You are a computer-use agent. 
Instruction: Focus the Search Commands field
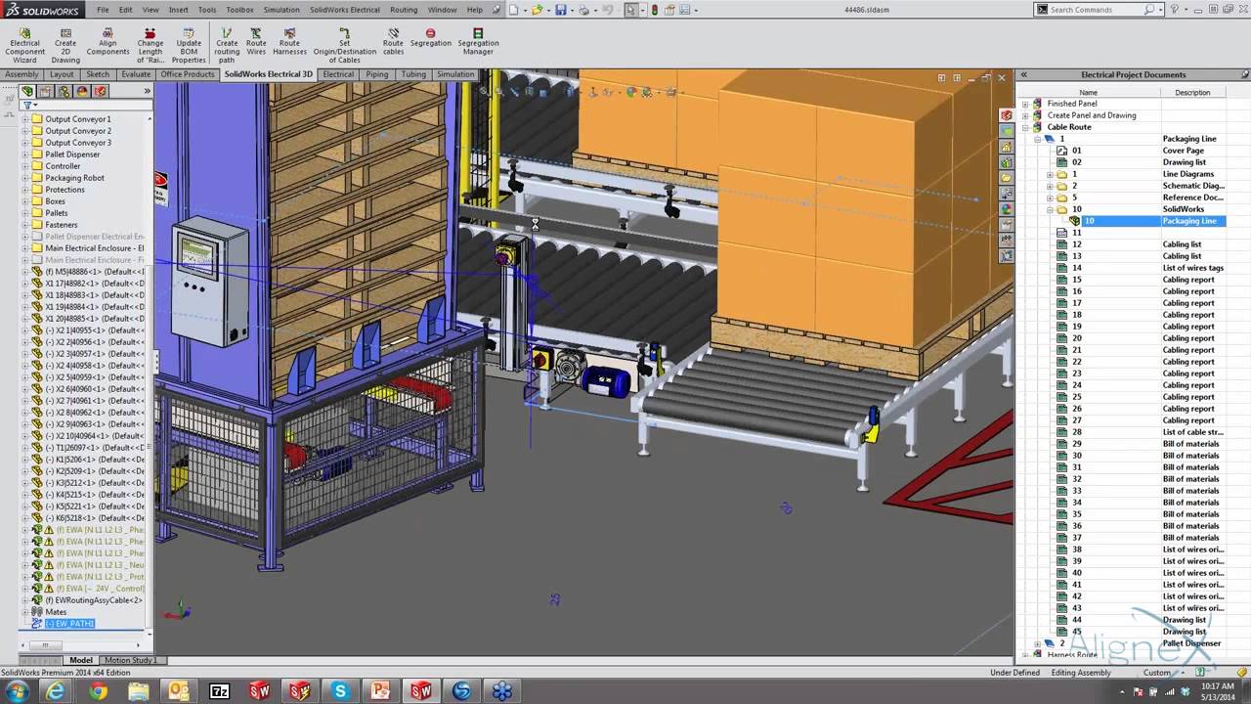click(x=1095, y=10)
